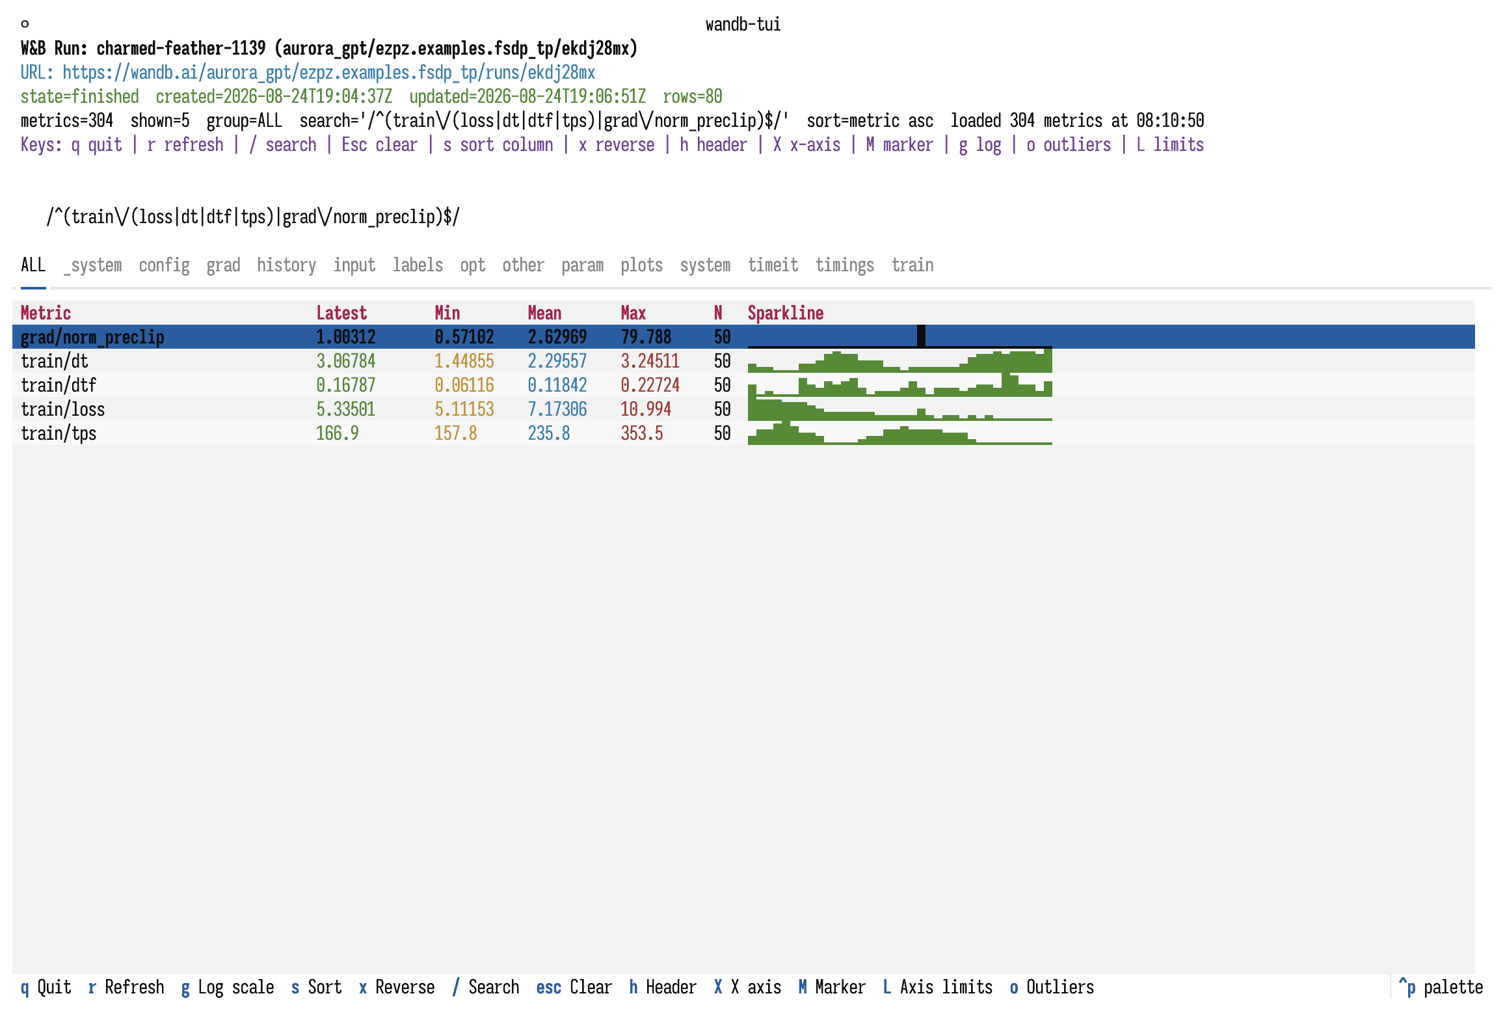Switch to the param tab
This screenshot has height=1011, width=1505.
click(582, 265)
